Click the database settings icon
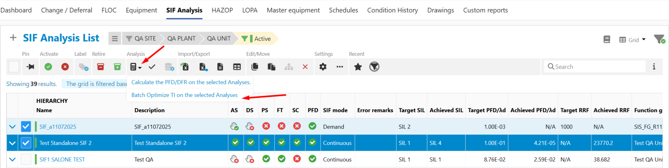669x168 pixels. pyautogui.click(x=169, y=67)
